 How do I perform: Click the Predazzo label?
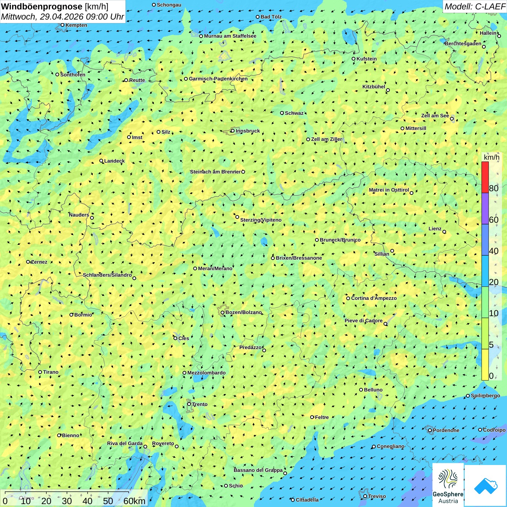click(250, 347)
